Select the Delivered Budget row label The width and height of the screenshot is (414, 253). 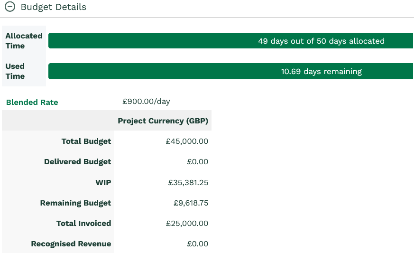coord(77,162)
